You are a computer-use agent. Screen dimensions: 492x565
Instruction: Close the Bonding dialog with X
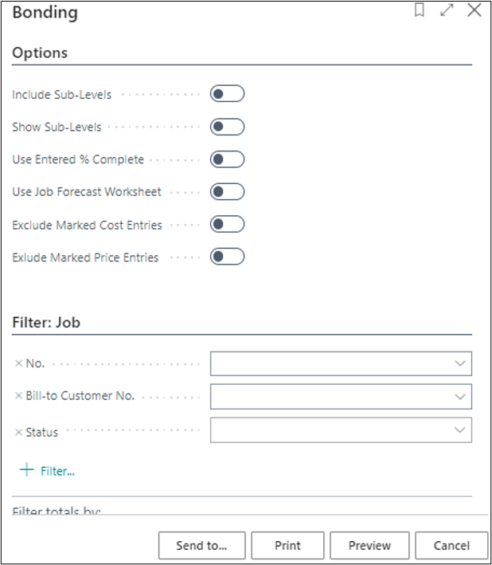coord(474,11)
